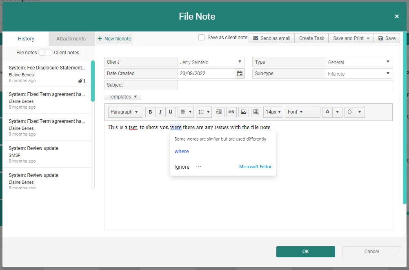Apply italic formatting to text
Image resolution: width=409 pixels, height=270 pixels.
pyautogui.click(x=160, y=112)
